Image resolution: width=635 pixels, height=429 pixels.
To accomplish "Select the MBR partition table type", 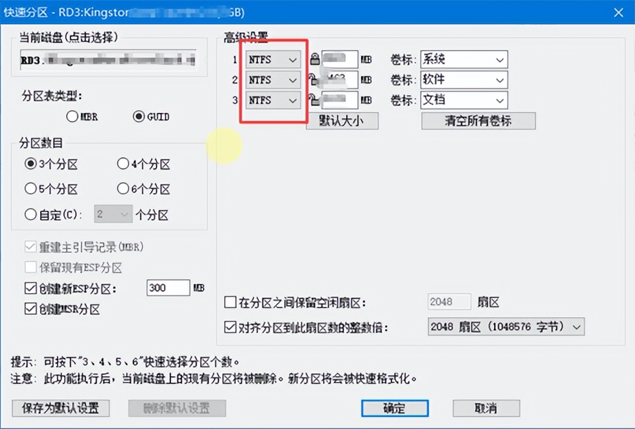I will click(73, 116).
